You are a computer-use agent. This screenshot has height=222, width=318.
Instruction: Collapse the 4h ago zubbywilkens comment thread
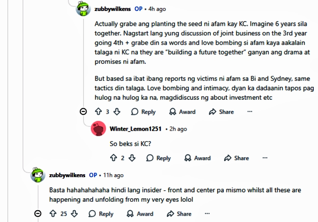click(x=84, y=112)
